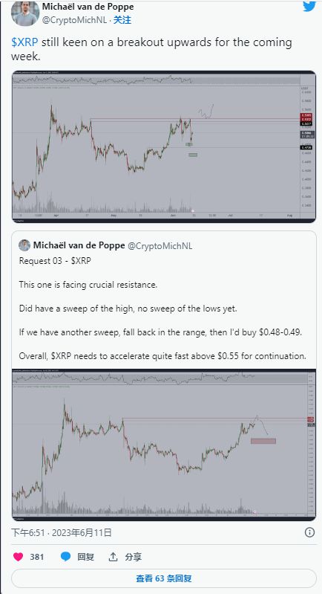Open the $XRP cashtag link

[24, 42]
